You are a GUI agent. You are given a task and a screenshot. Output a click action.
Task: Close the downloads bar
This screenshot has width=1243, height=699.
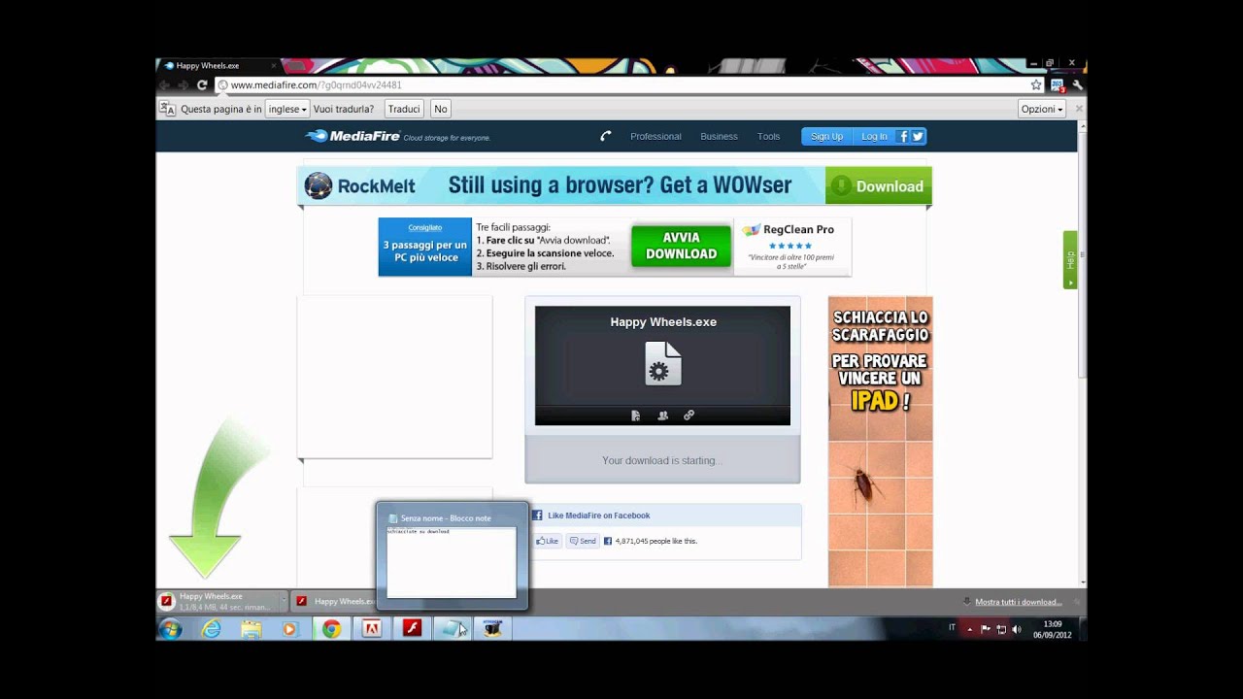1077,602
